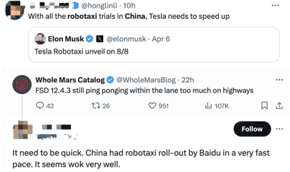Open the @WholeMarsBlog handle link
The width and height of the screenshot is (290, 172).
(x=146, y=80)
